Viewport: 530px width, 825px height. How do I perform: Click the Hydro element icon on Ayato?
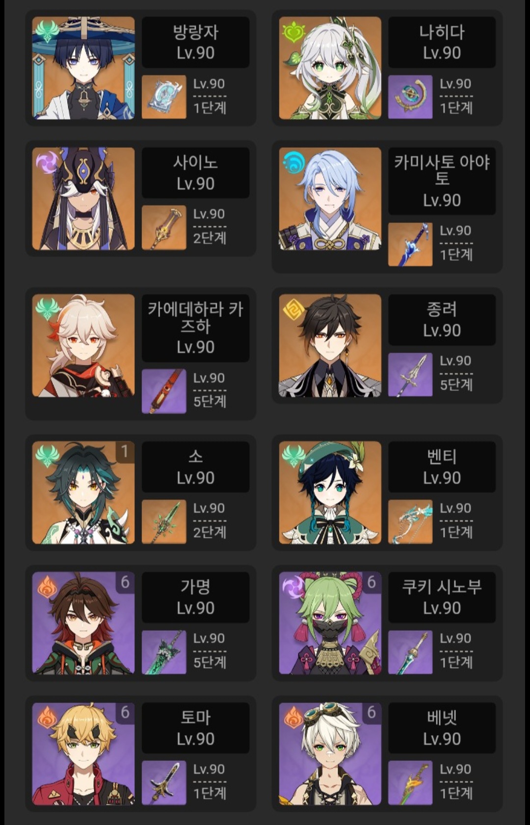pos(294,161)
